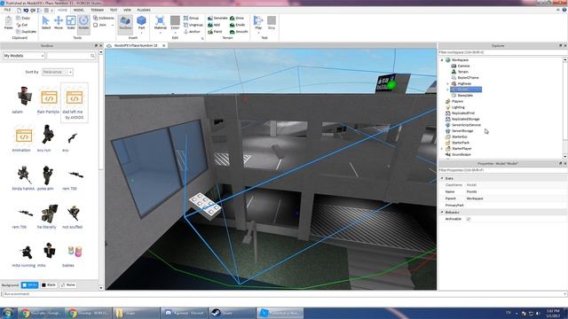
Task: Set toolbox background to Black
Action: (49, 285)
